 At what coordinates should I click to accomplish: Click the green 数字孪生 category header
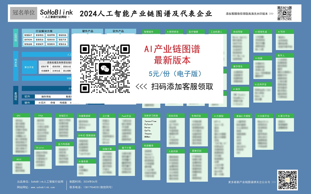(240, 66)
